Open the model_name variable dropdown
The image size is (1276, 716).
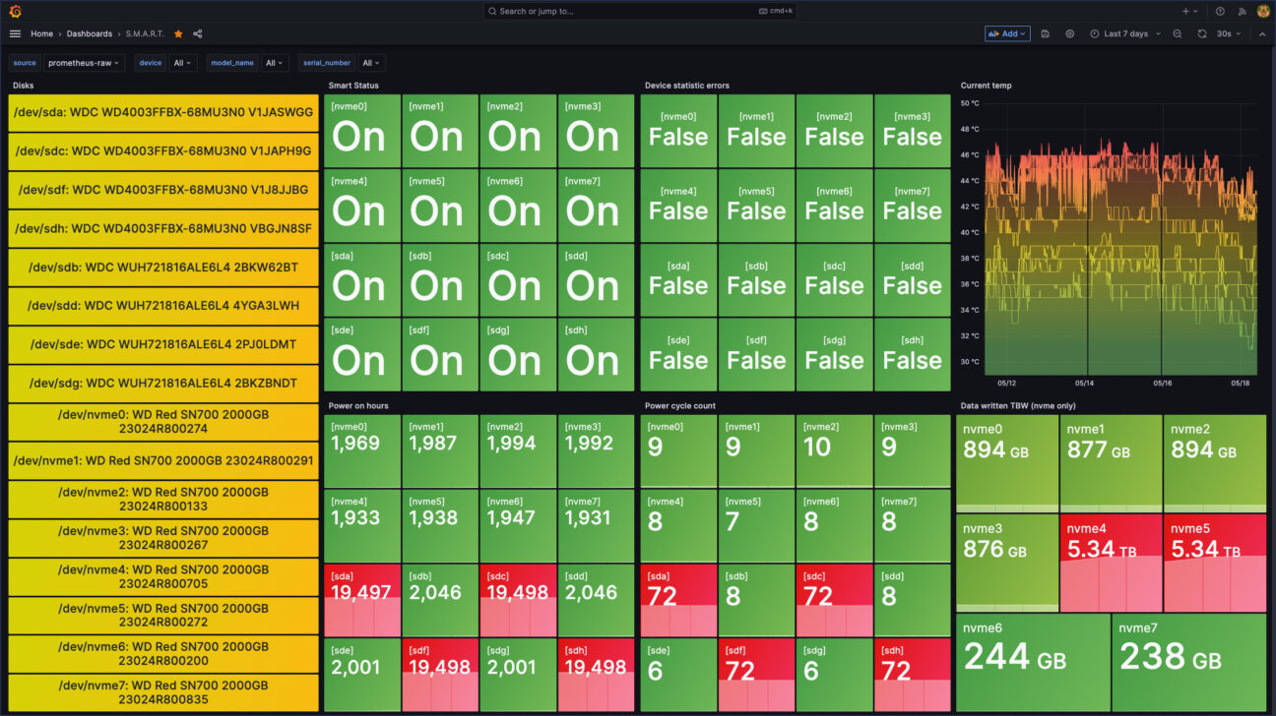(x=275, y=63)
